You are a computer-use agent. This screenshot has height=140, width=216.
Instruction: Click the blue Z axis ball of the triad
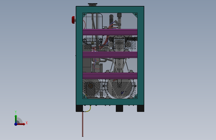[x=16, y=124]
